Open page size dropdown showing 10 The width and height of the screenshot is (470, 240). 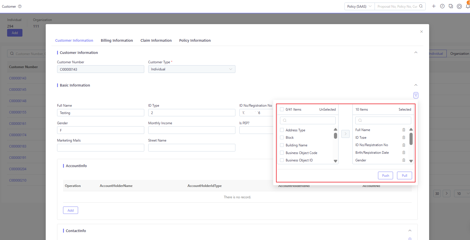click(462, 193)
